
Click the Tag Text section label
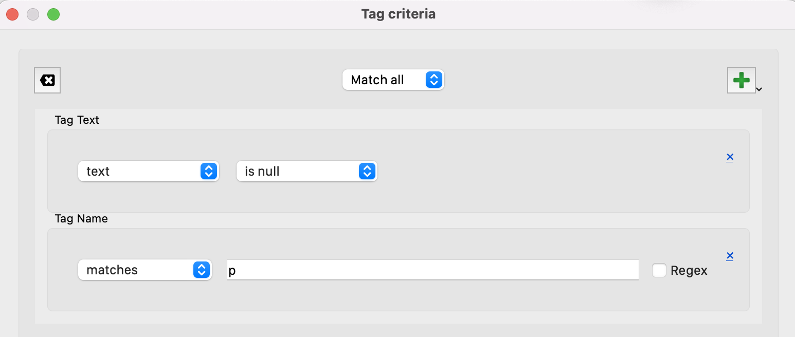(77, 120)
